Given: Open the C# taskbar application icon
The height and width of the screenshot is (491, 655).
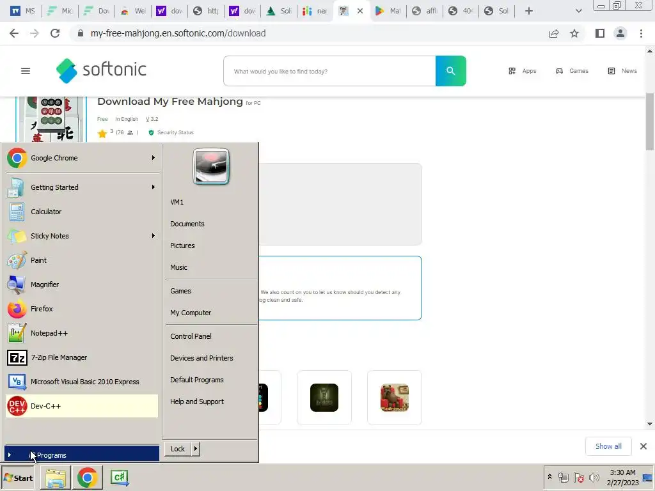Looking at the screenshot, I should point(120,478).
